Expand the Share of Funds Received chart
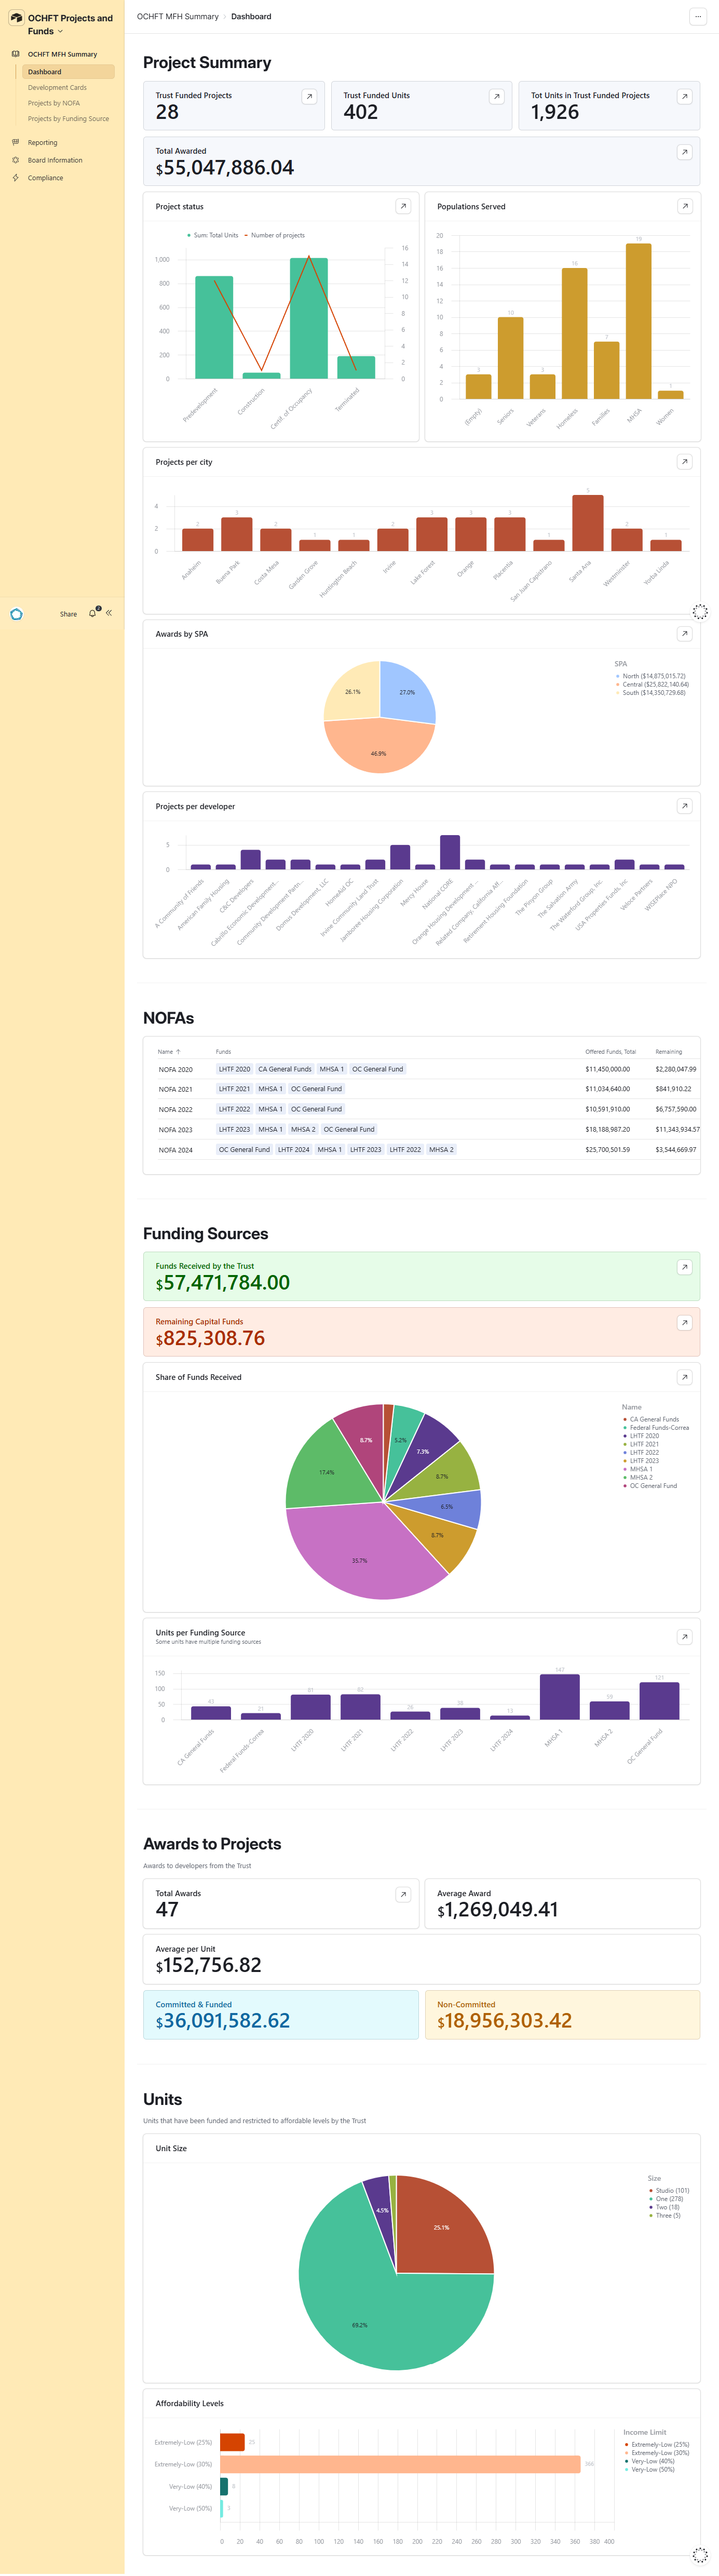 tap(684, 1377)
